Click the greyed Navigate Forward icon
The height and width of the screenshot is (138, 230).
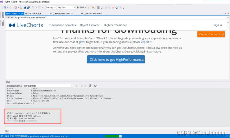click(x=10, y=8)
